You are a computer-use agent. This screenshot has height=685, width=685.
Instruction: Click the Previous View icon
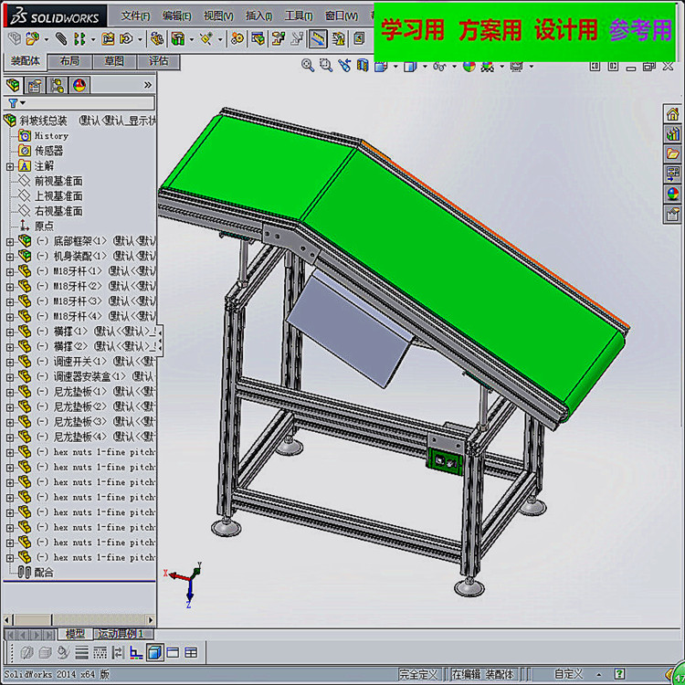pyautogui.click(x=344, y=66)
